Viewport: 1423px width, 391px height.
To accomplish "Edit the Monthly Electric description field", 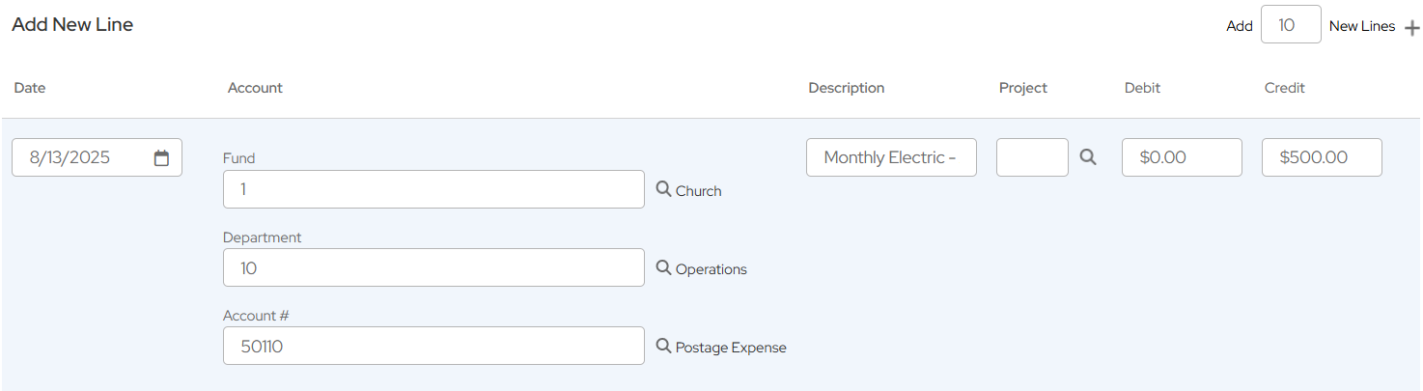I will [890, 157].
